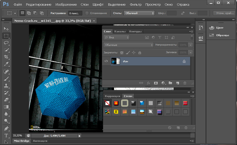Select the Move tool

coord(6,29)
